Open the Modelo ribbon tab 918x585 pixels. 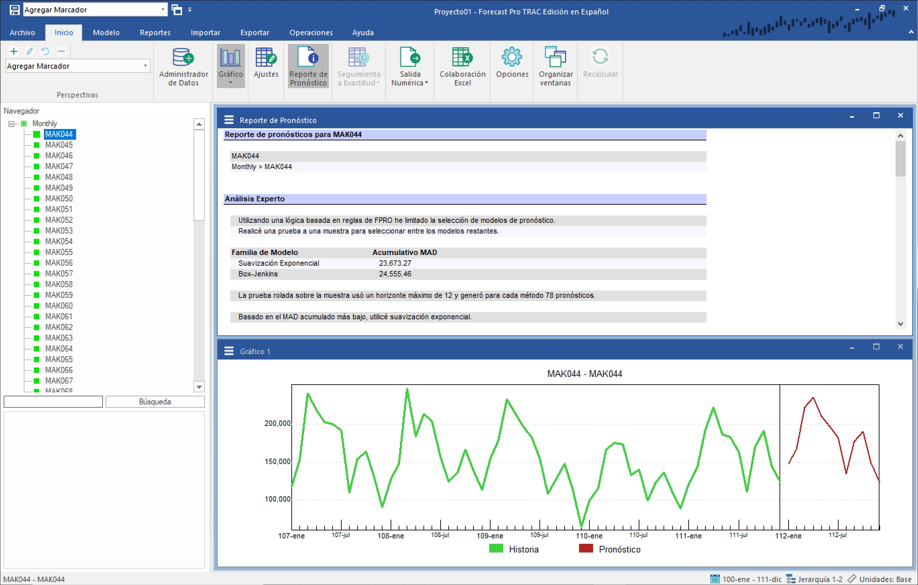pyautogui.click(x=106, y=33)
